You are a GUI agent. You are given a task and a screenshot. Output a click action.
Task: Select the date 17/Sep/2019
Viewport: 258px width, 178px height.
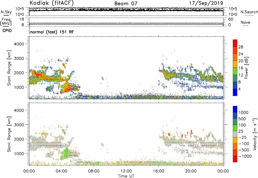point(206,3)
